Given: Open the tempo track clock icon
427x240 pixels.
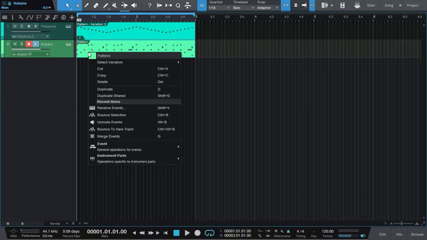Looking at the screenshot, I should coord(64,17).
